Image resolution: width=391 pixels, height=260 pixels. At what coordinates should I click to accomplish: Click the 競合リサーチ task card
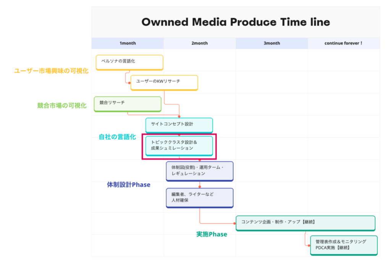[x=128, y=104]
